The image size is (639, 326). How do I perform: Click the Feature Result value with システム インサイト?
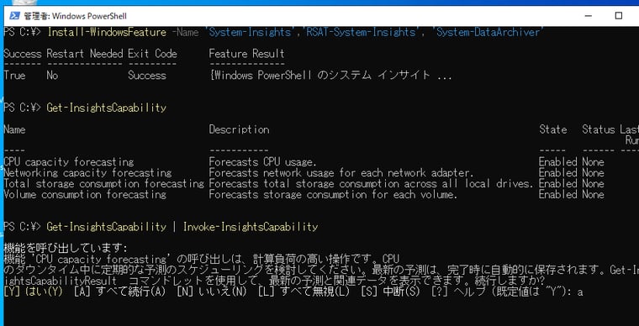pyautogui.click(x=330, y=76)
